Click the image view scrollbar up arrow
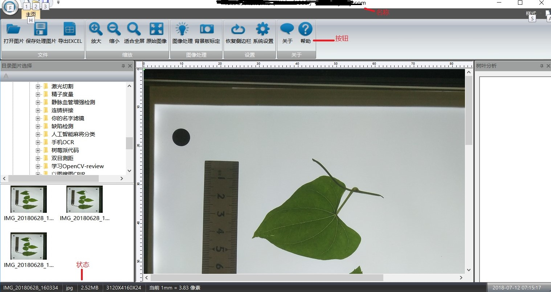Screen dimensions: 551x292 point(469,72)
